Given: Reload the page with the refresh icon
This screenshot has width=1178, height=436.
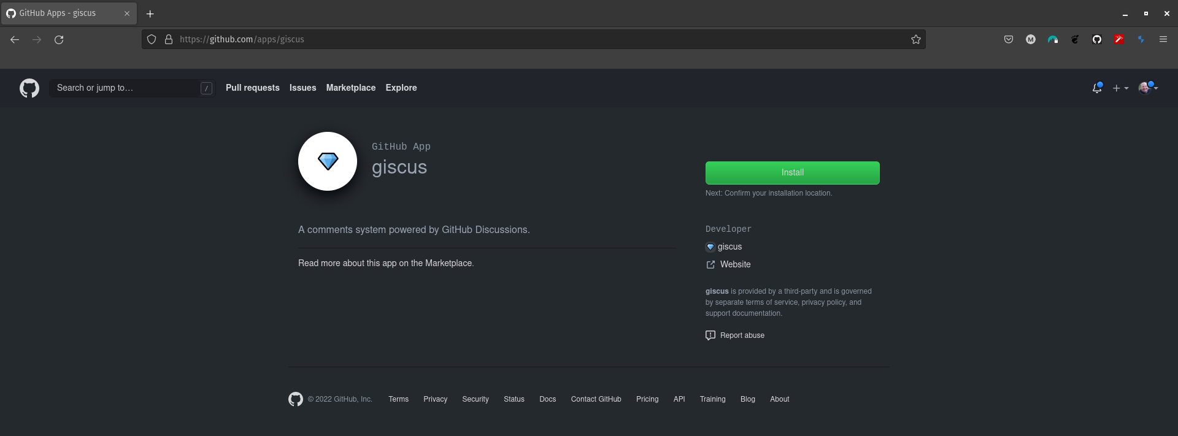Looking at the screenshot, I should tap(59, 39).
